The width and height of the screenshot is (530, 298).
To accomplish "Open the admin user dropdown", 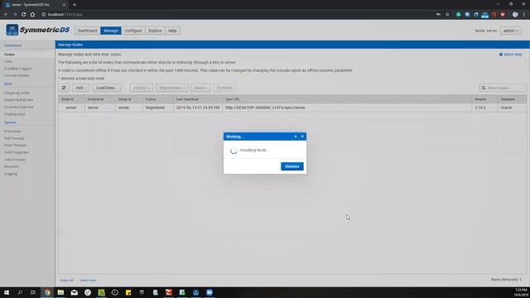I will (x=510, y=31).
